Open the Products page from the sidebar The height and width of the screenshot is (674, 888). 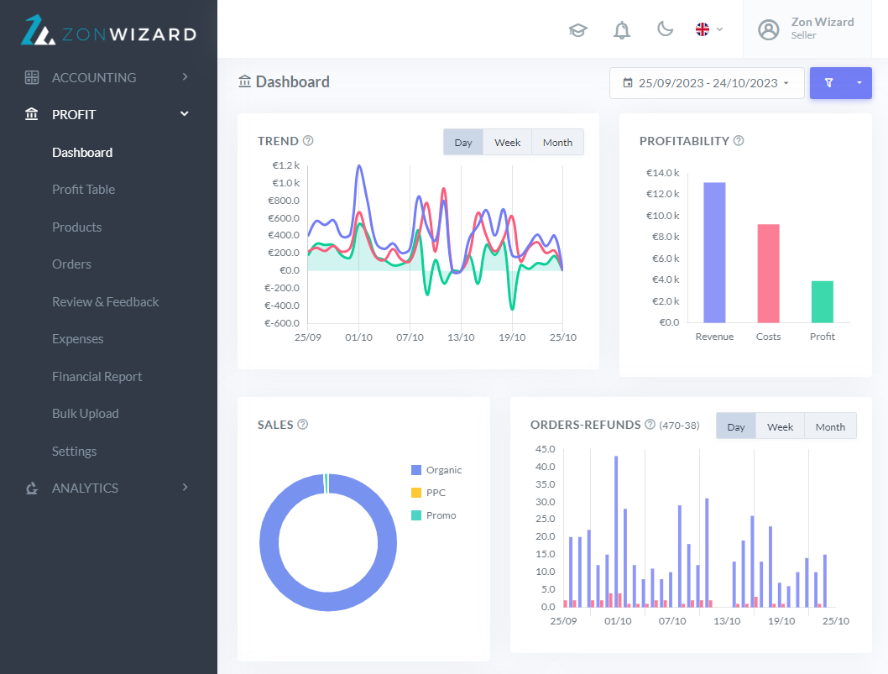76,227
